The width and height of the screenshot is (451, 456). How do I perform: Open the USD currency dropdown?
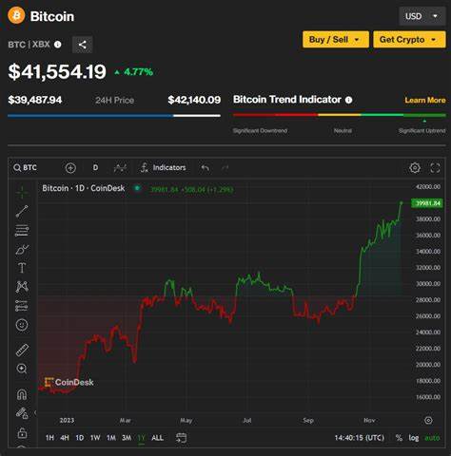(422, 16)
